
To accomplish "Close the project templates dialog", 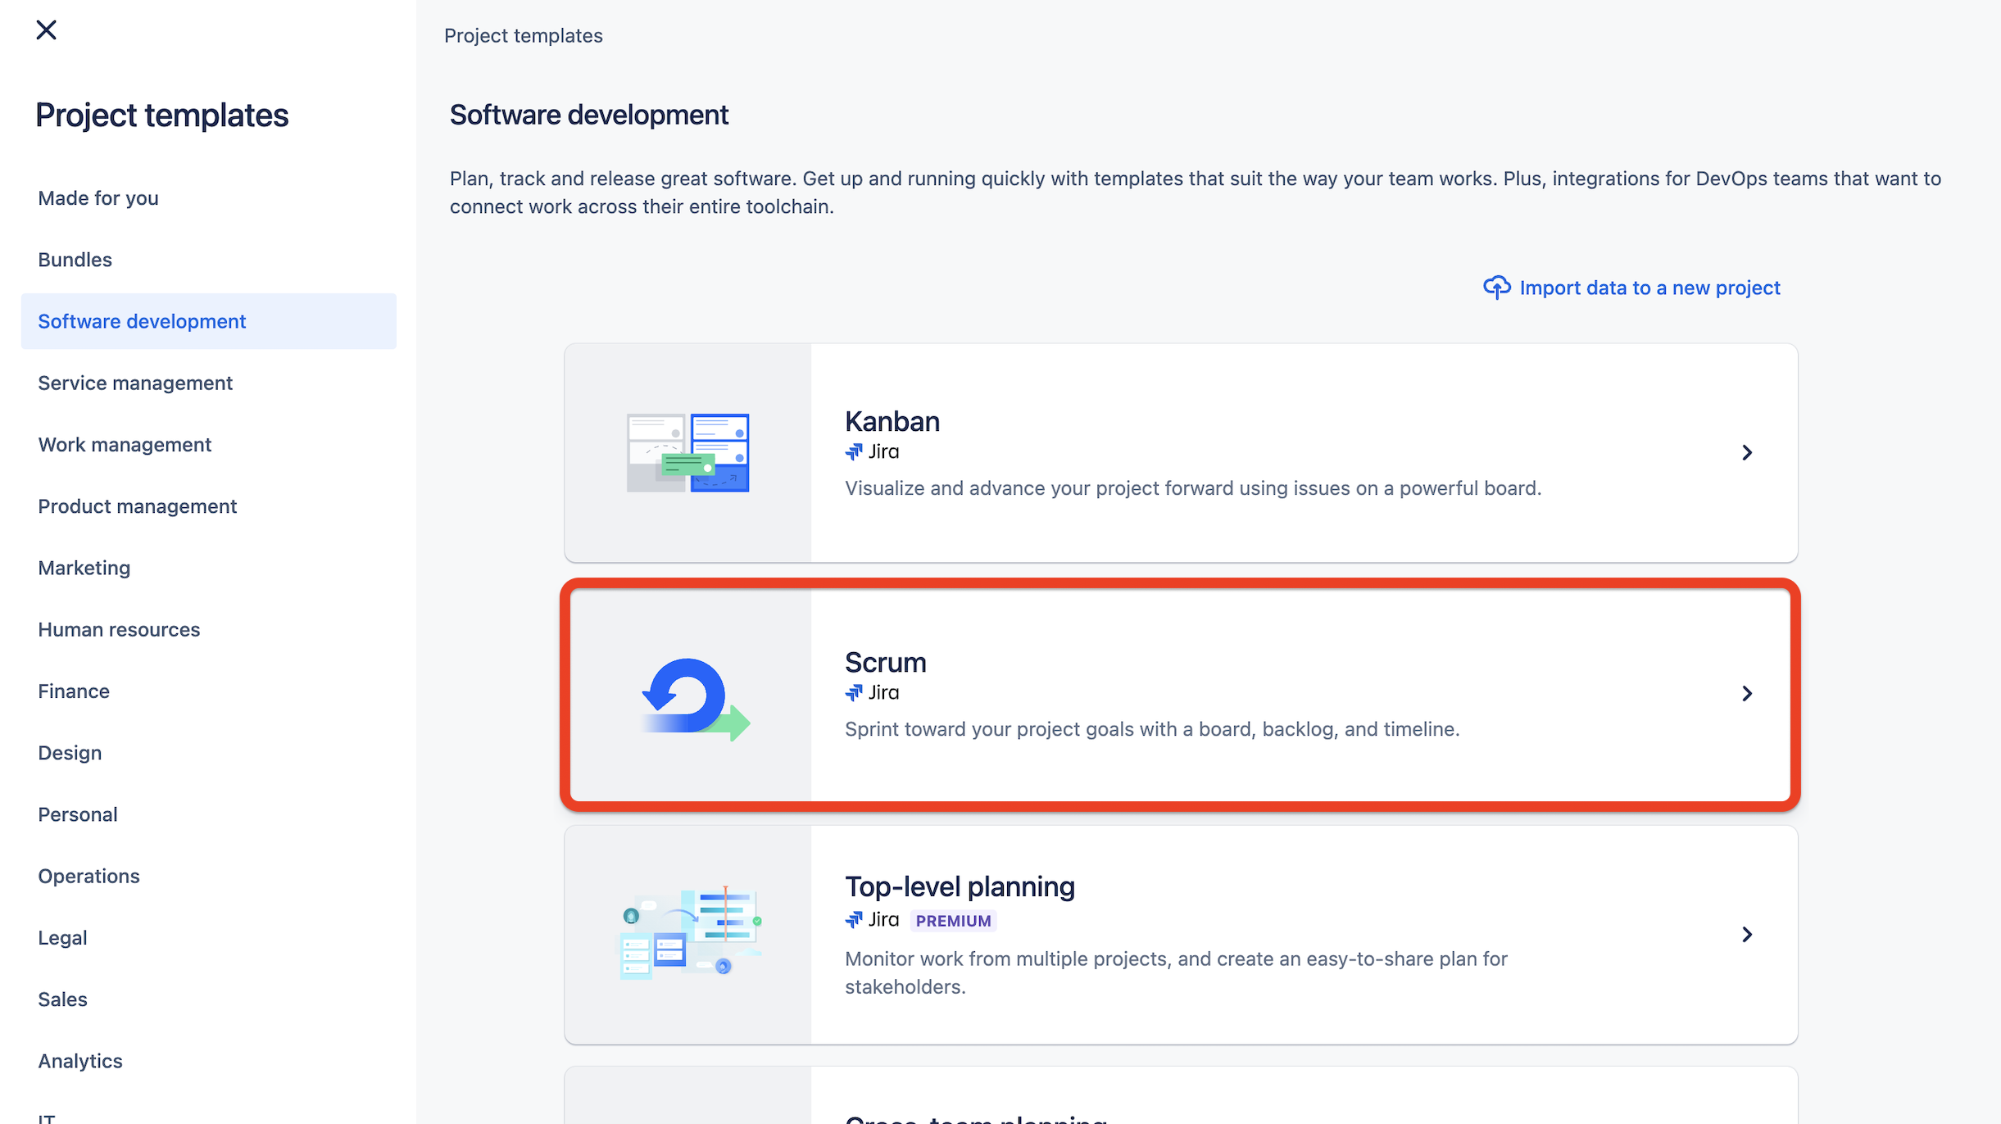I will coord(47,30).
